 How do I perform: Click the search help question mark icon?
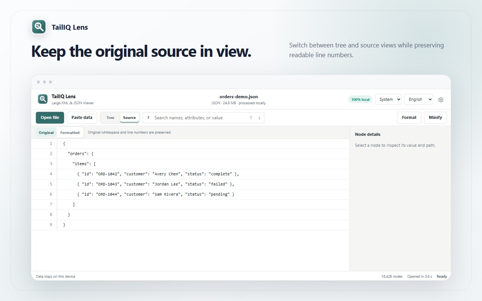tap(148, 118)
